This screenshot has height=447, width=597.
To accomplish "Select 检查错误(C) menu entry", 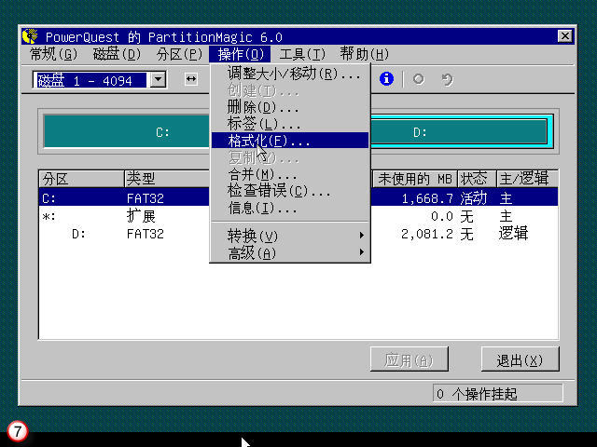I will [290, 190].
